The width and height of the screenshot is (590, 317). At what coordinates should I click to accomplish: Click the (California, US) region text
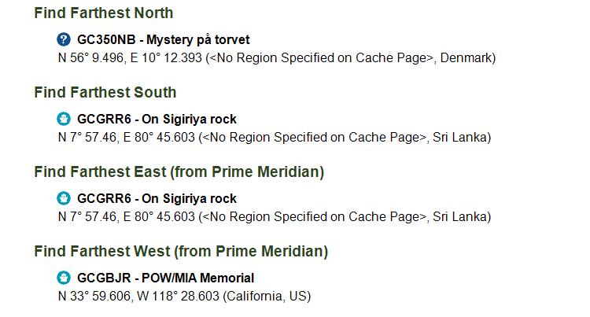267,296
